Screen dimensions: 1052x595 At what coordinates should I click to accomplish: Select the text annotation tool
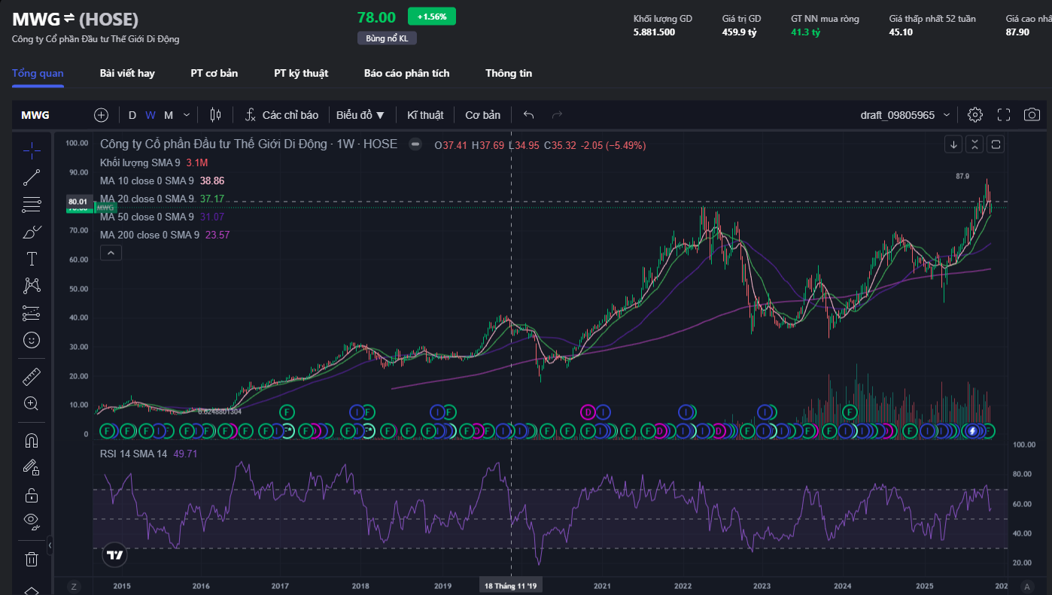click(32, 260)
